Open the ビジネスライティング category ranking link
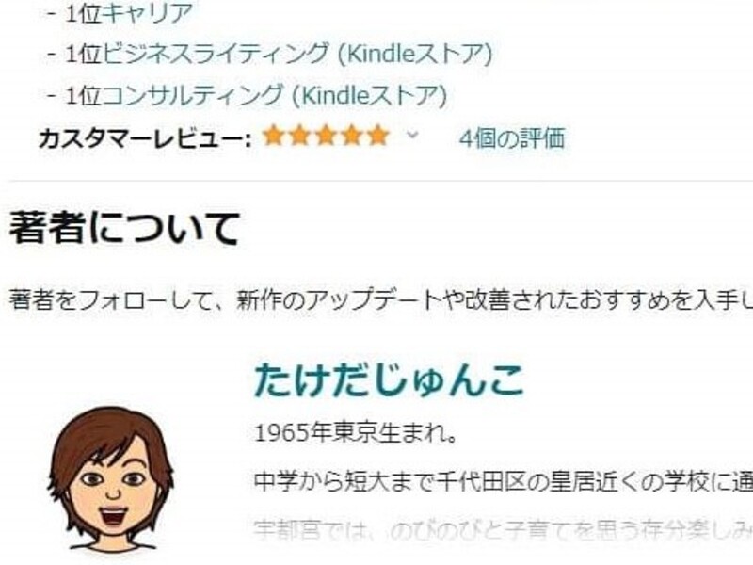 coord(216,54)
